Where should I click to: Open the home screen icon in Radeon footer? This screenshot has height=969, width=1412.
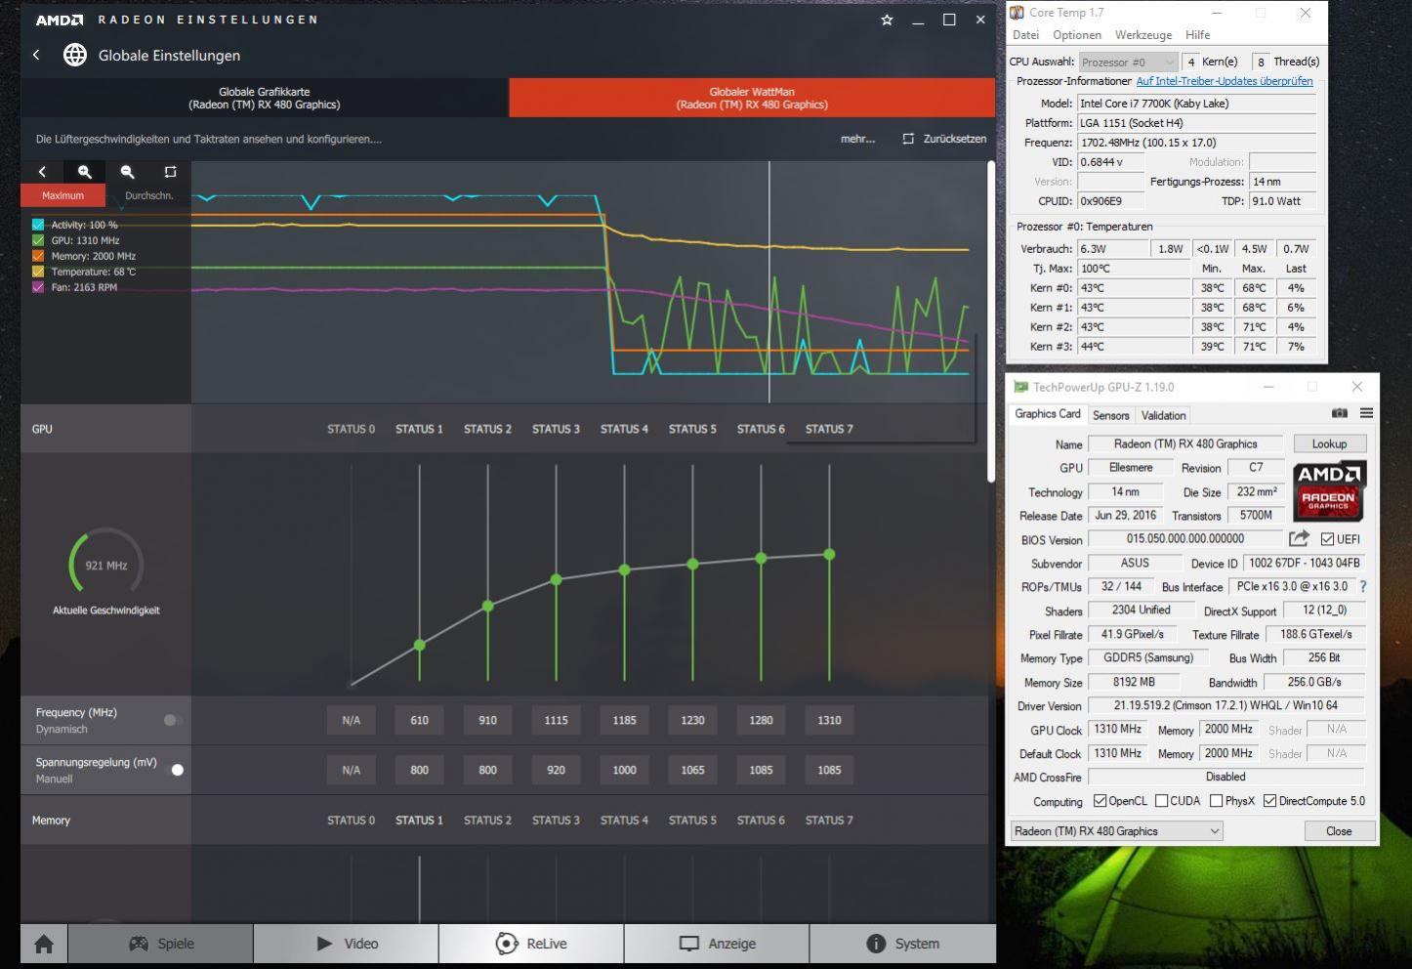[x=44, y=944]
